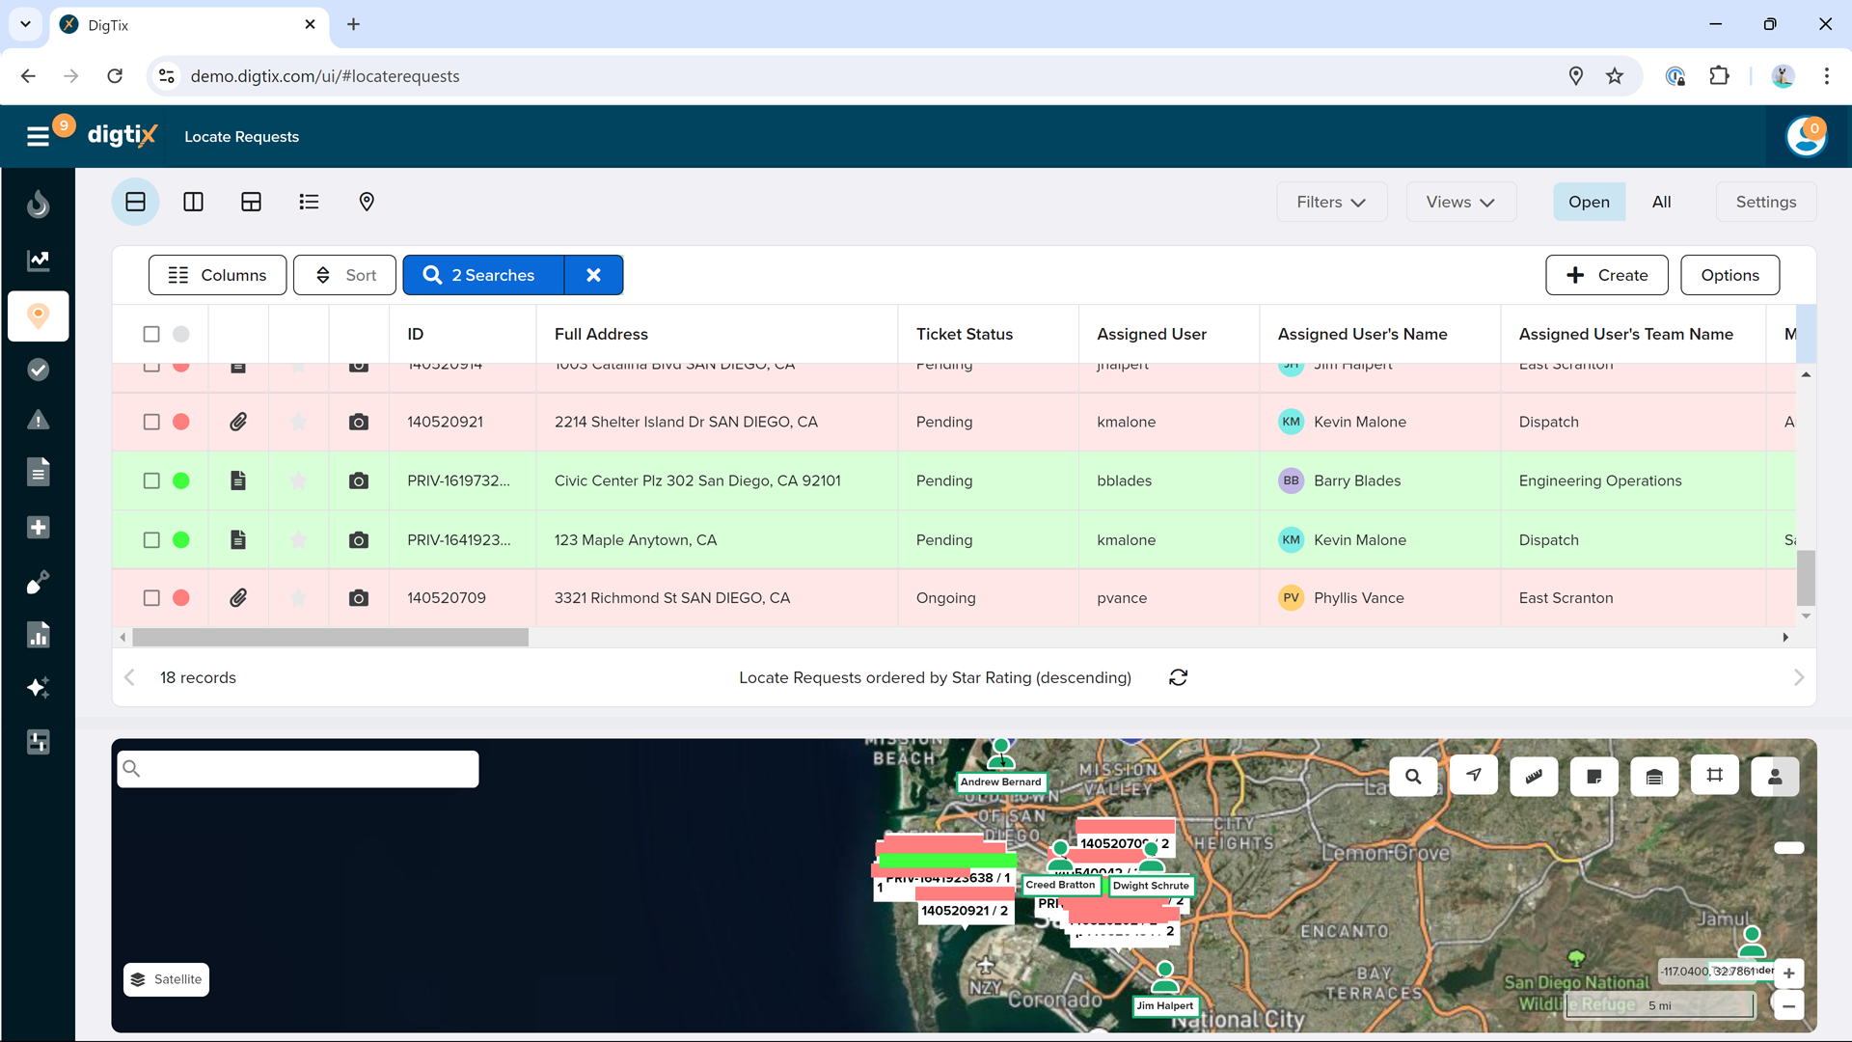1852x1042 pixels.
Task: Click the map locate-me arrow icon
Action: tap(1474, 776)
